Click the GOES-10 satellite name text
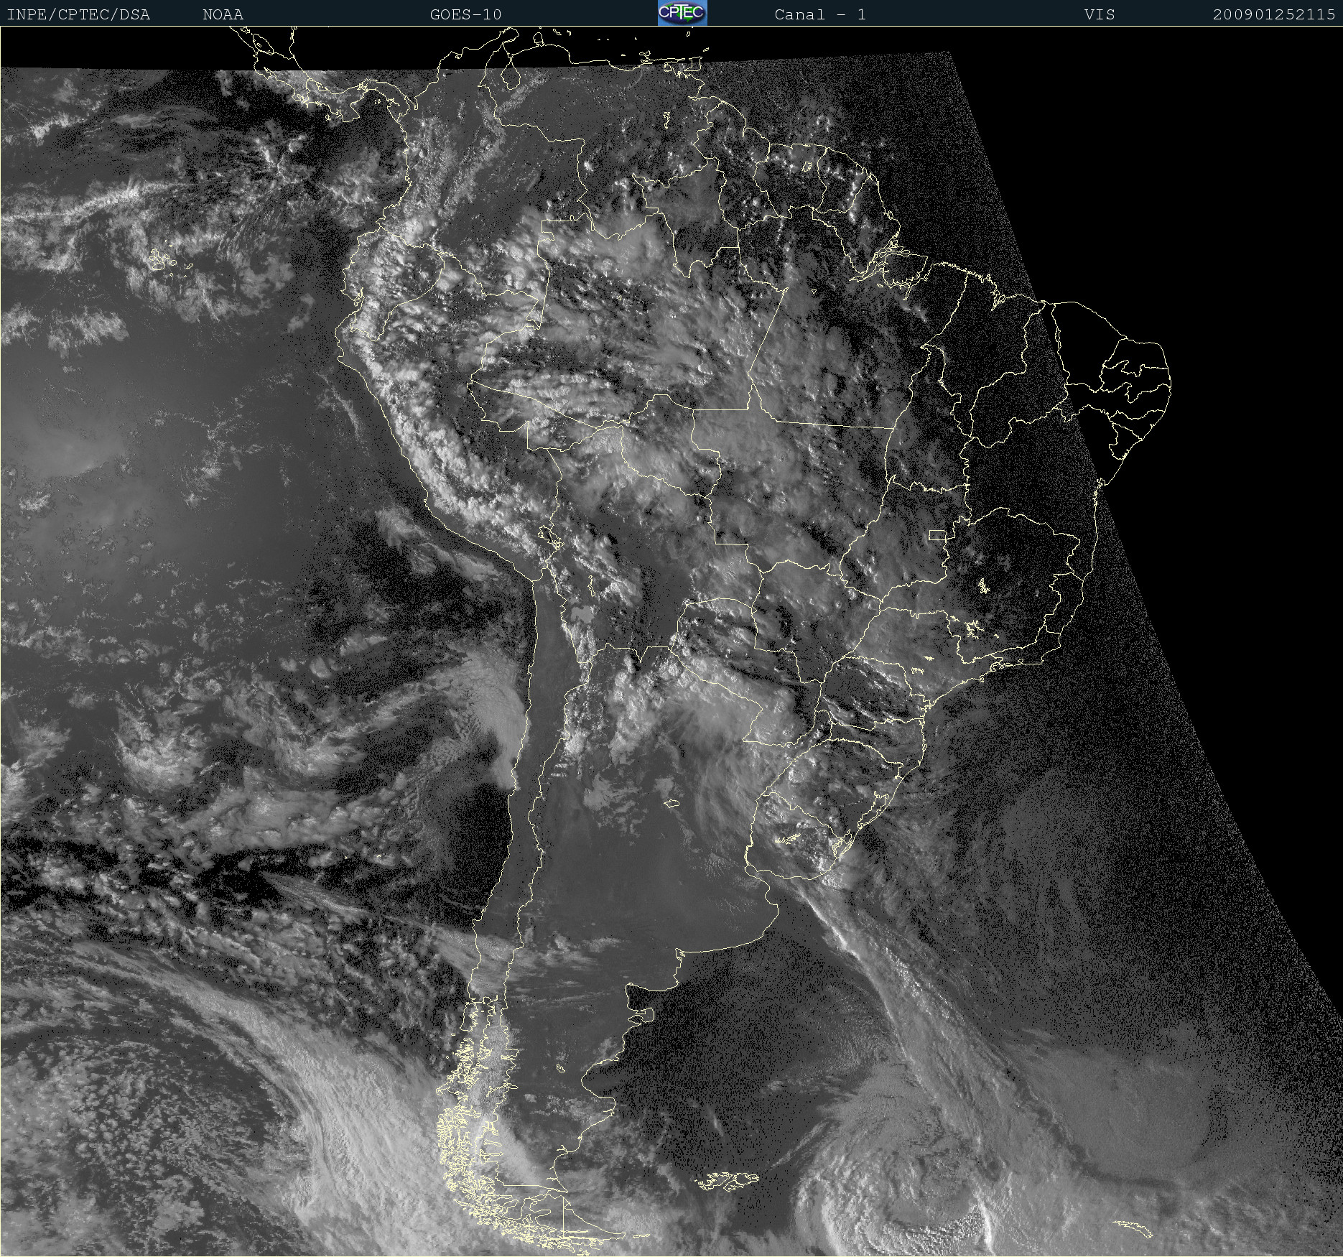Image resolution: width=1343 pixels, height=1257 pixels. point(465,14)
